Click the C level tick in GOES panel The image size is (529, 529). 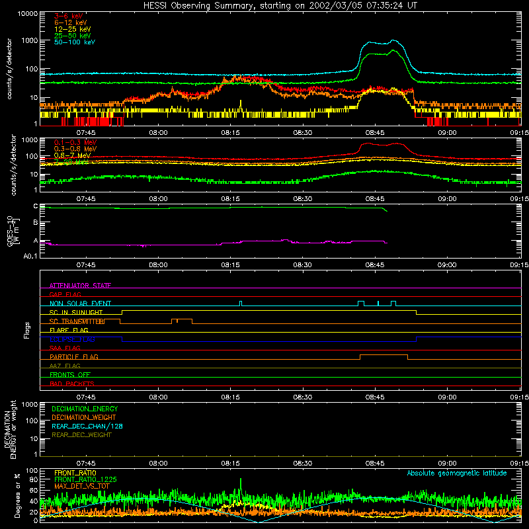pos(36,206)
